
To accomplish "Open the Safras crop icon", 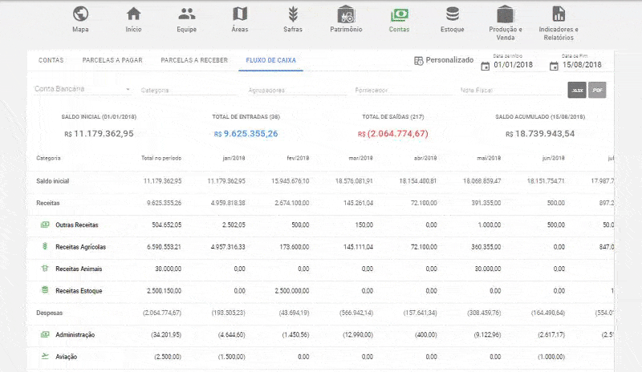I will (x=293, y=14).
